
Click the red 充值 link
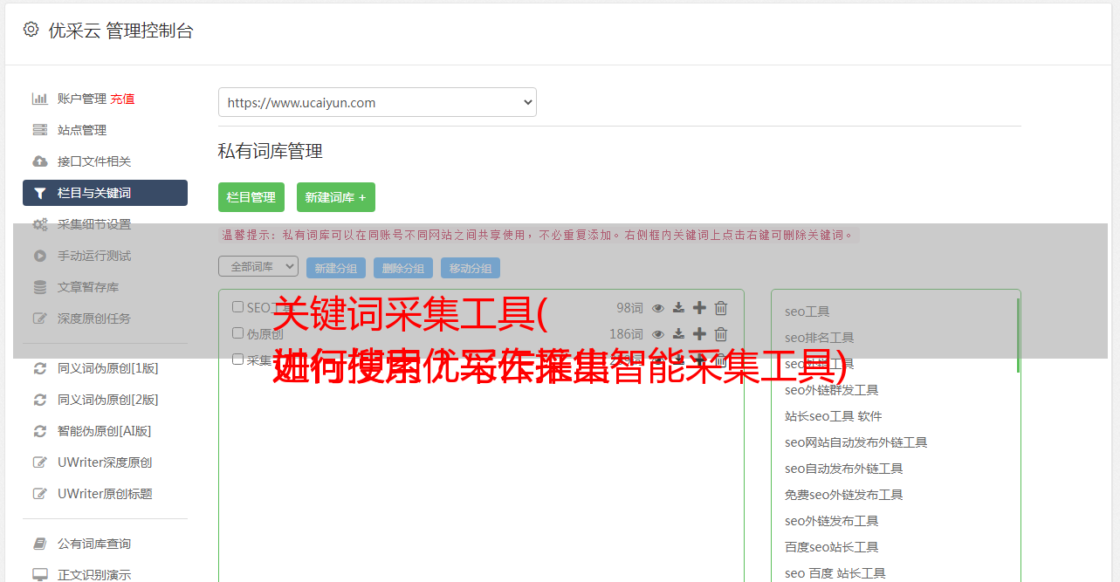[x=122, y=99]
